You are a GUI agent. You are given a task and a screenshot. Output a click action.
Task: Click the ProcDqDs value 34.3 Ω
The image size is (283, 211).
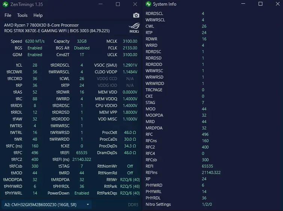(130, 146)
